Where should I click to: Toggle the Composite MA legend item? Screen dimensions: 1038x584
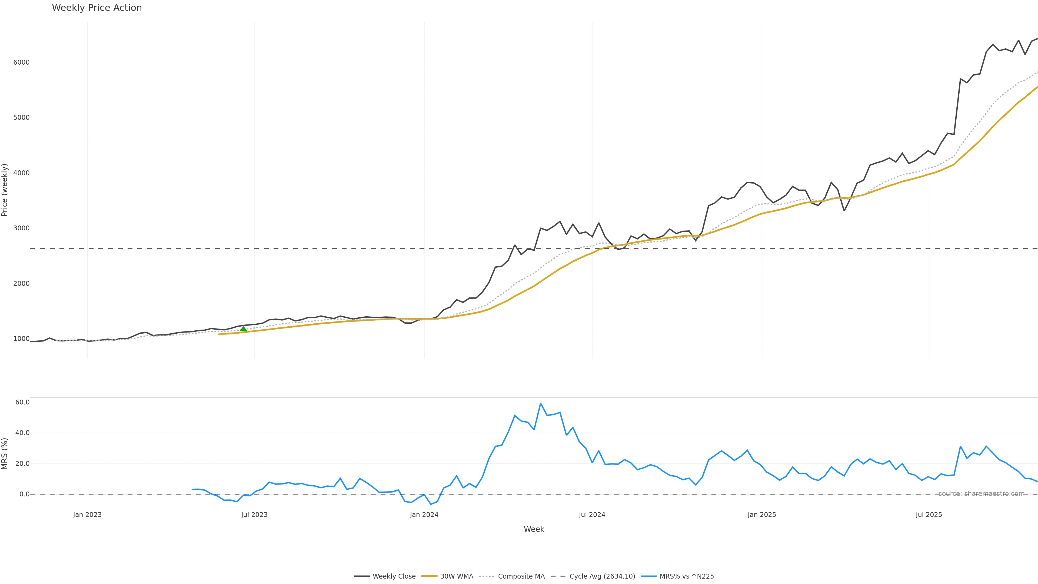point(521,576)
